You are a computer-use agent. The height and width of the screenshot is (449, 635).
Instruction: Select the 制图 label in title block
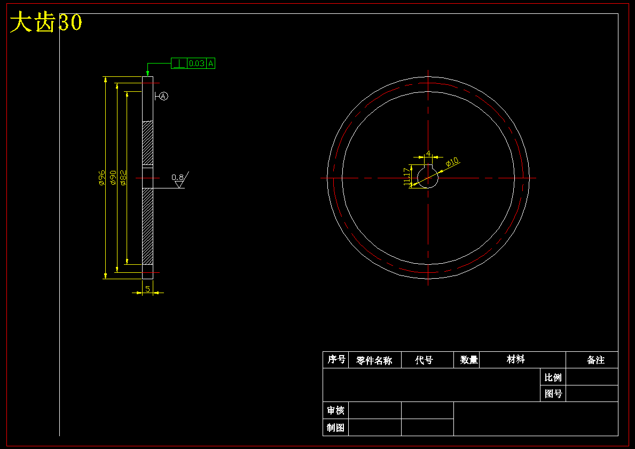[336, 427]
